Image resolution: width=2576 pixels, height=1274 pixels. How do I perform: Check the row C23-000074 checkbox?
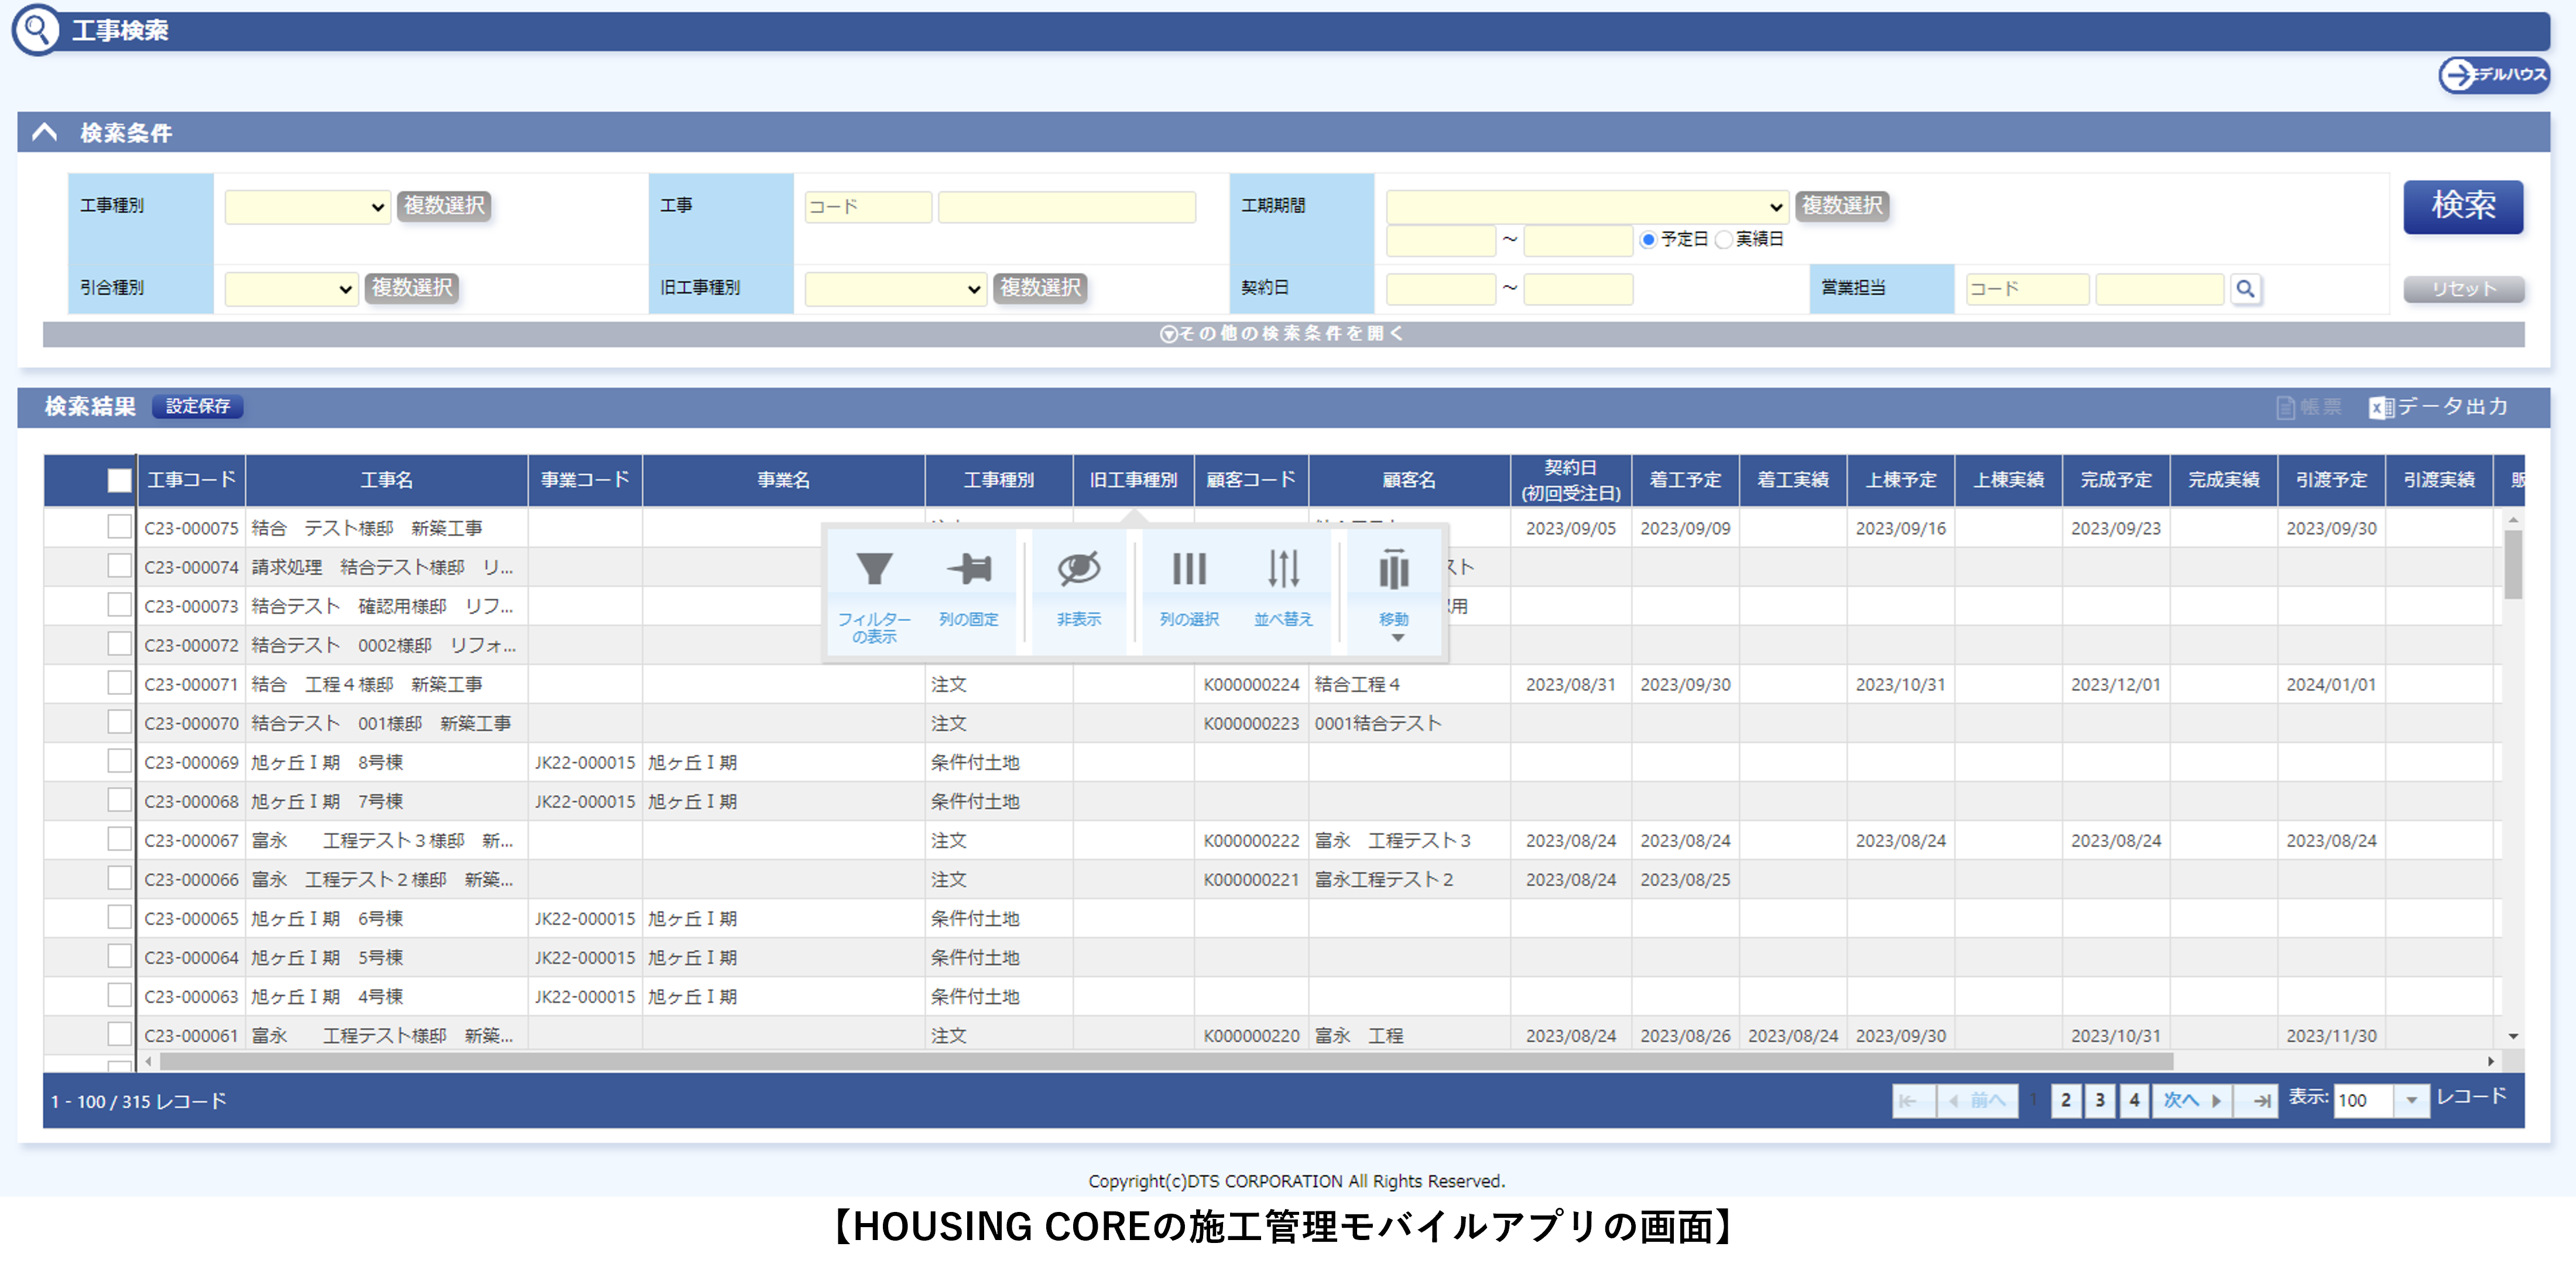tap(119, 566)
